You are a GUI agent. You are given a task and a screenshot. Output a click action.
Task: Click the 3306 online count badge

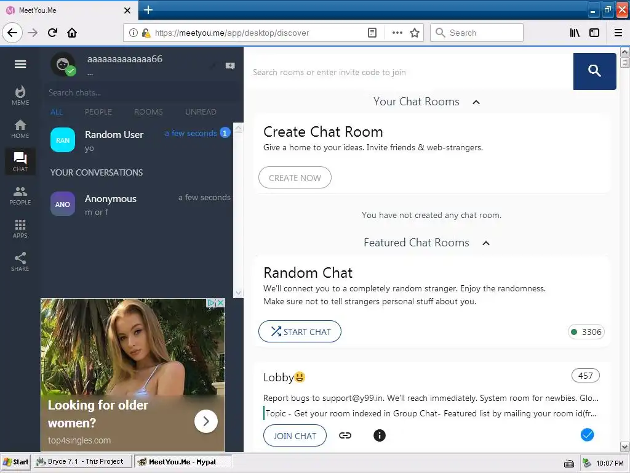click(586, 332)
